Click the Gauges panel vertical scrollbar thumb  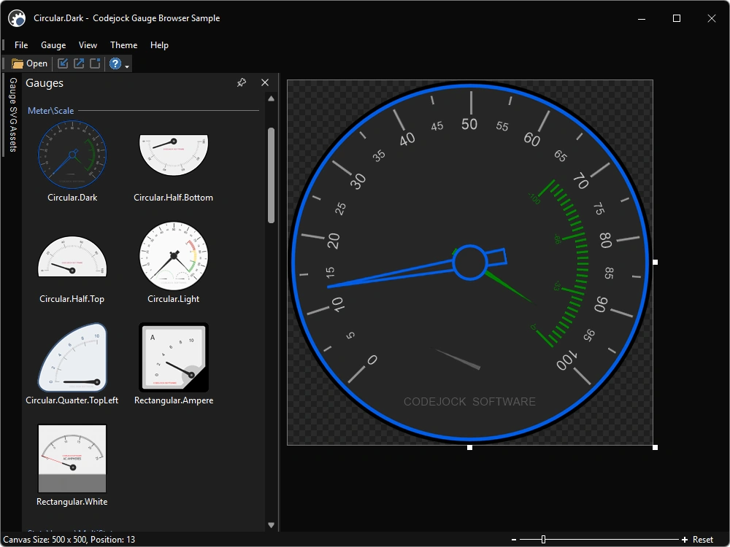[x=271, y=176]
